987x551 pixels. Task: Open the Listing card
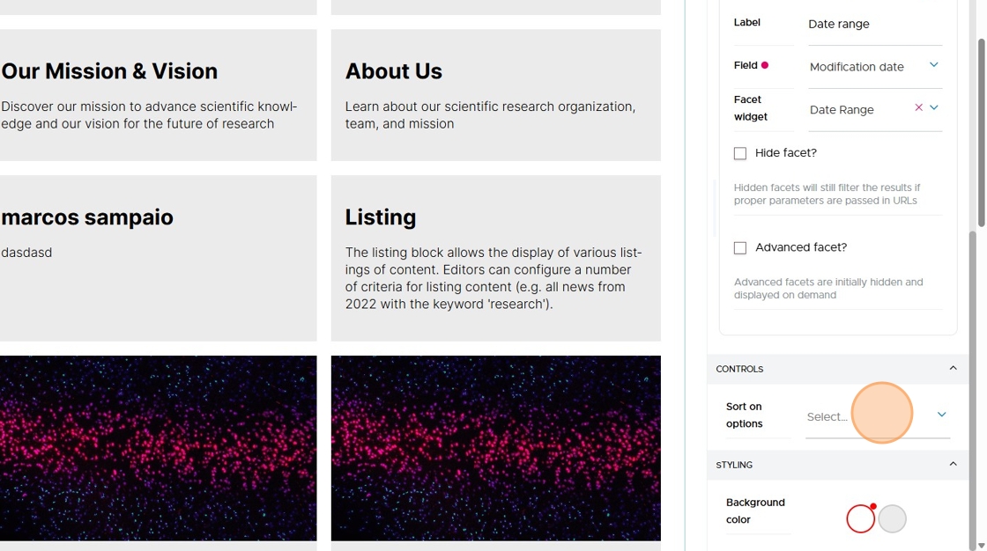pyautogui.click(x=496, y=258)
